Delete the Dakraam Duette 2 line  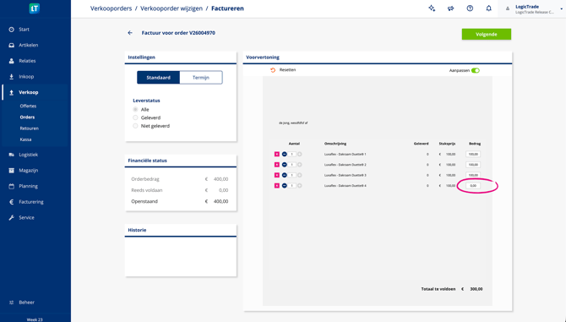277,165
